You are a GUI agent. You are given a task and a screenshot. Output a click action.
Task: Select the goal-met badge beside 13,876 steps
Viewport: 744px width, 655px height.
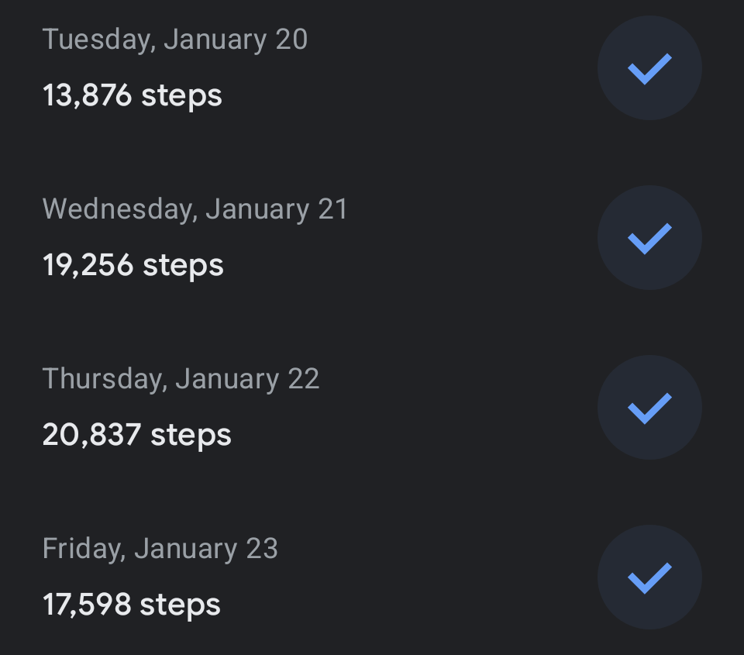[x=649, y=68]
